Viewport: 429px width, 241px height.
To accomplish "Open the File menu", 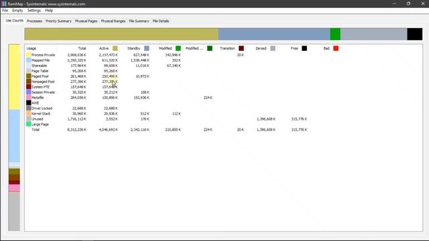I will (5, 11).
